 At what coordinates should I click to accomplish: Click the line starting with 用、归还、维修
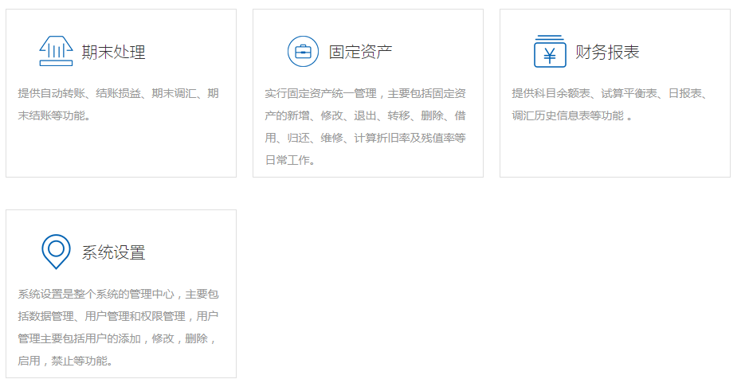[366, 138]
